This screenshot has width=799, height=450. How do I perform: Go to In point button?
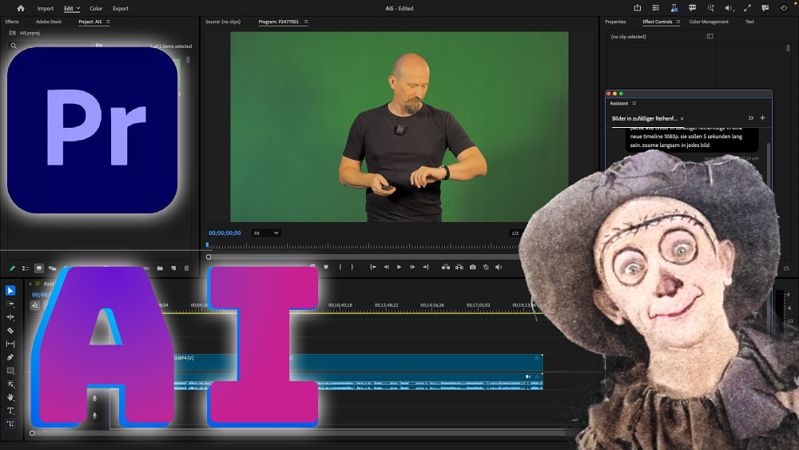(373, 267)
